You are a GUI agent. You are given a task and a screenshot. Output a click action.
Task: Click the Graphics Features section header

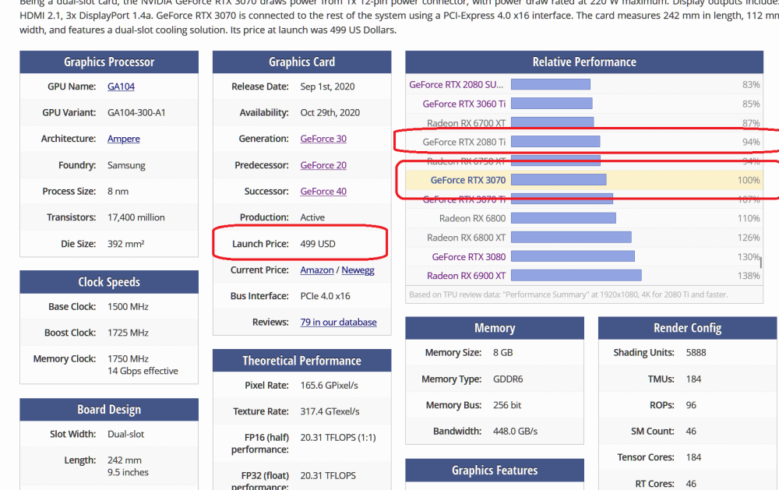tap(495, 470)
